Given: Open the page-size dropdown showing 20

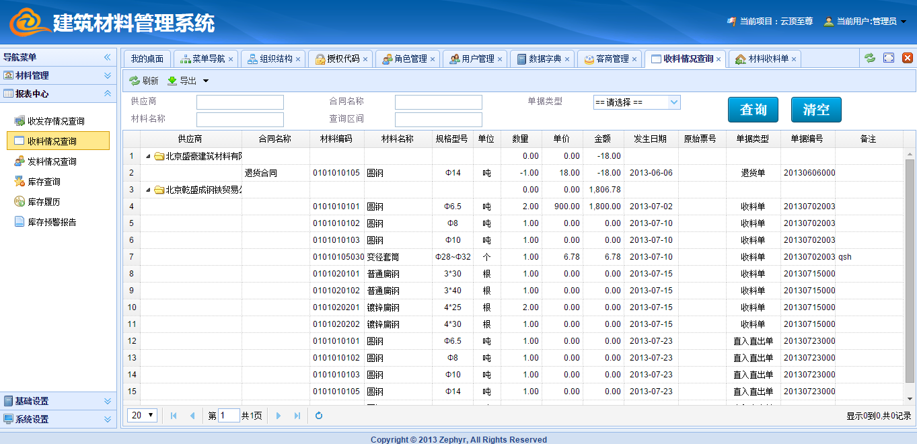Looking at the screenshot, I should click(142, 415).
